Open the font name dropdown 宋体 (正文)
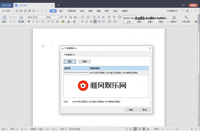Screen dimensions: 200x131 (x=45, y=17)
